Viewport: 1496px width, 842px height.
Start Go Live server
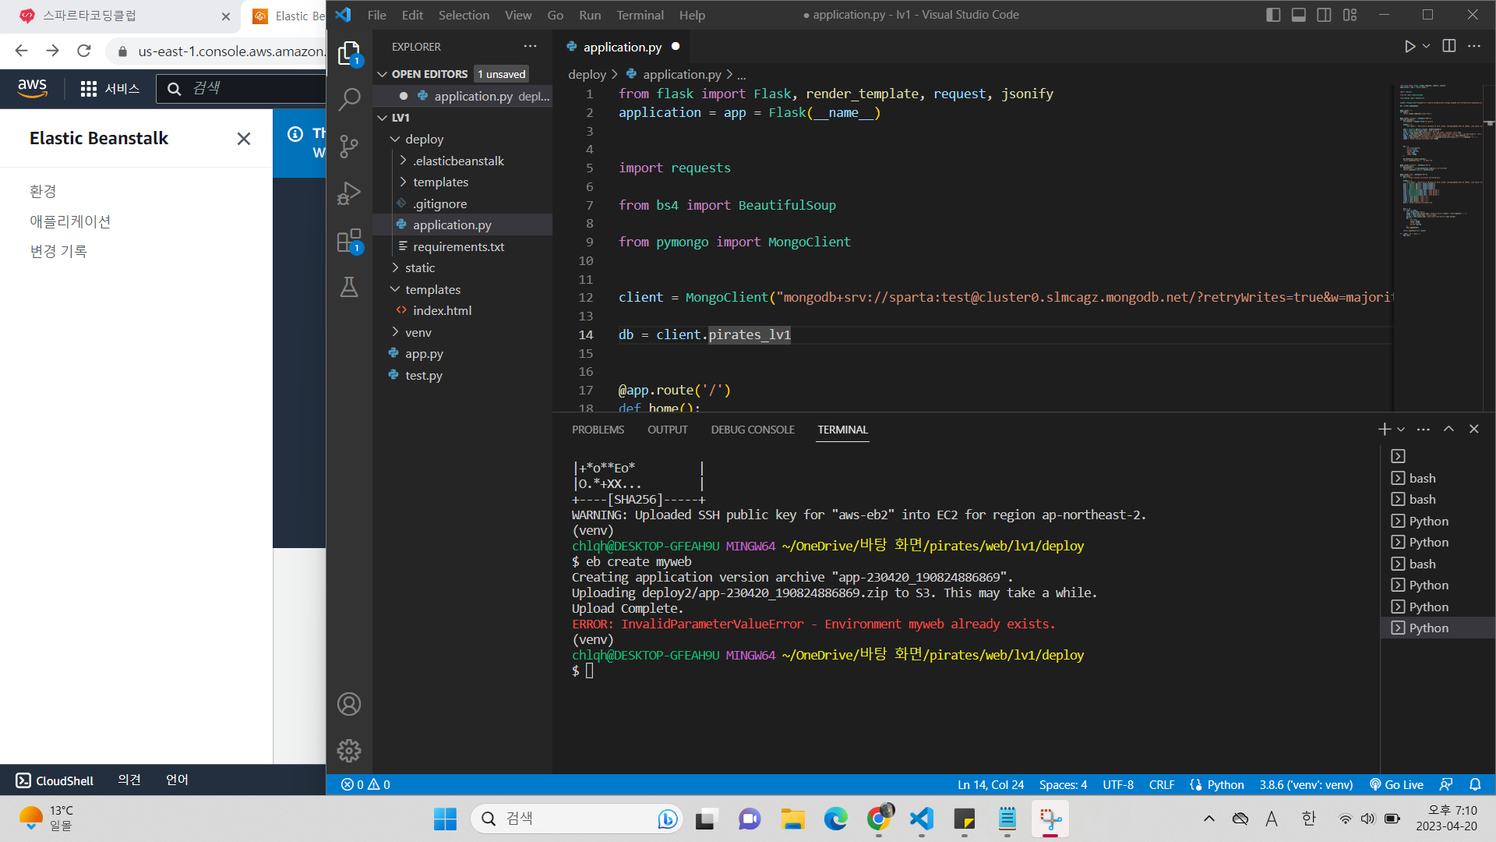click(x=1396, y=785)
